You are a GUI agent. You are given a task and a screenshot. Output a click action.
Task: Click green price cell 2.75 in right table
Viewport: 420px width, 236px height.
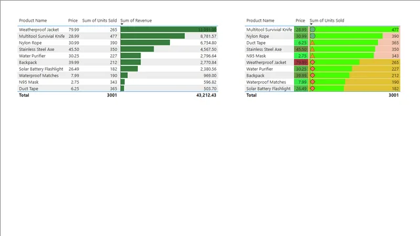(x=301, y=56)
